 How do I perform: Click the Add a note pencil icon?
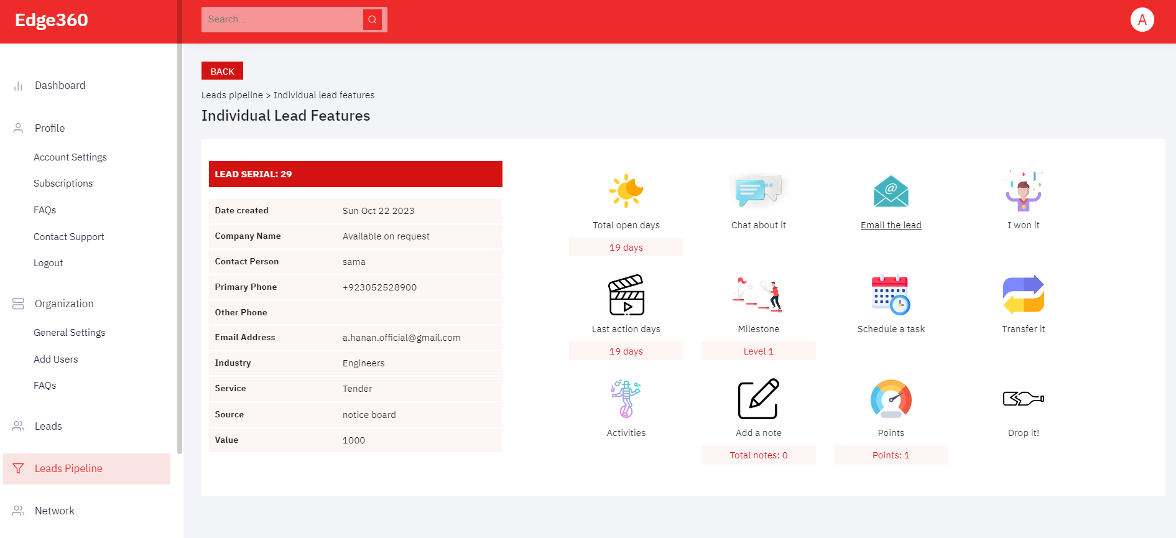pos(758,399)
